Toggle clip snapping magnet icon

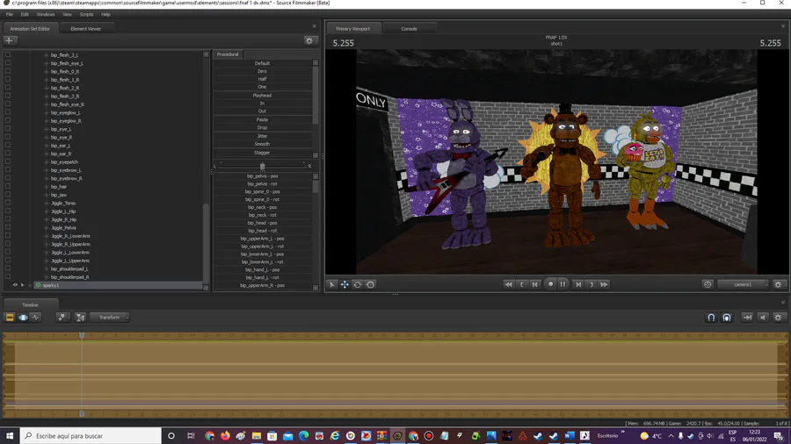[727, 317]
